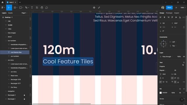Open Fill styles four-dot icon

[x=180, y=89]
